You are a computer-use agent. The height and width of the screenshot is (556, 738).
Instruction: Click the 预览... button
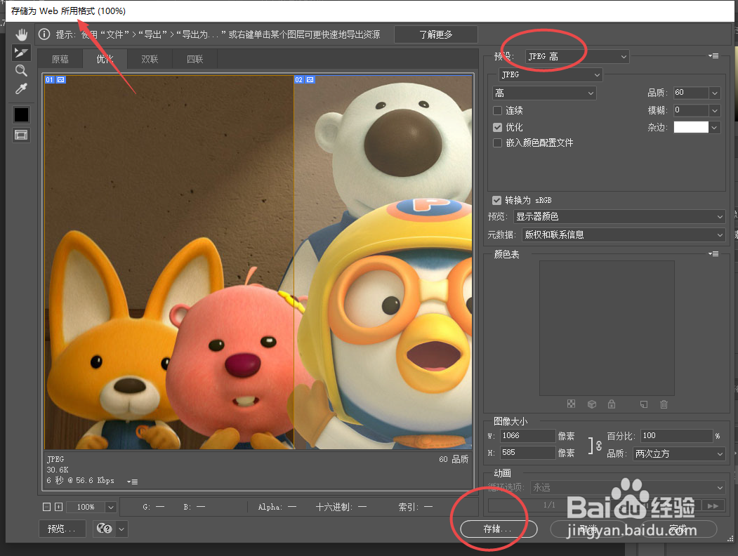pyautogui.click(x=62, y=529)
